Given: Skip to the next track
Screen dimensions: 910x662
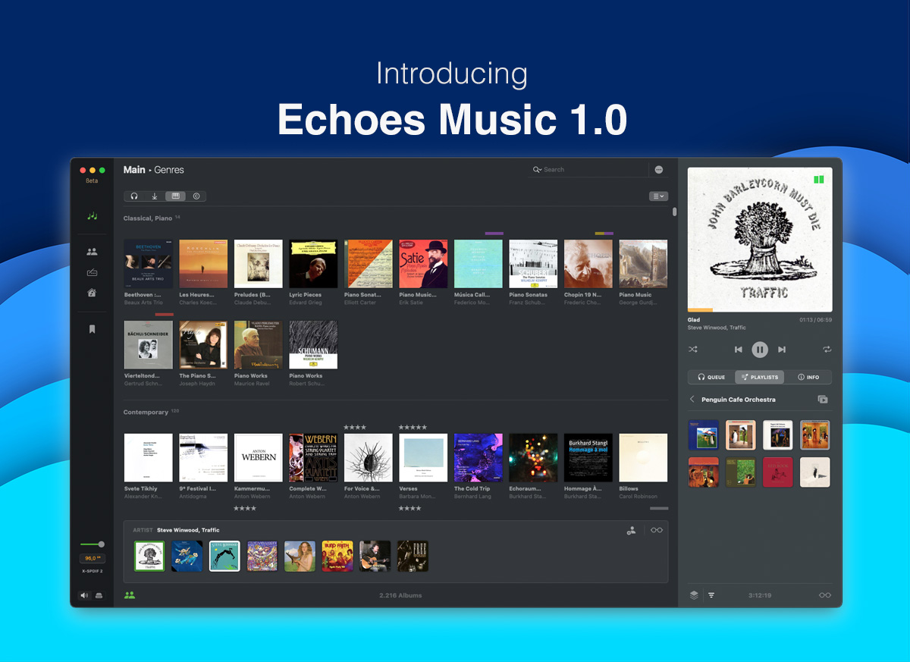Looking at the screenshot, I should [x=782, y=350].
